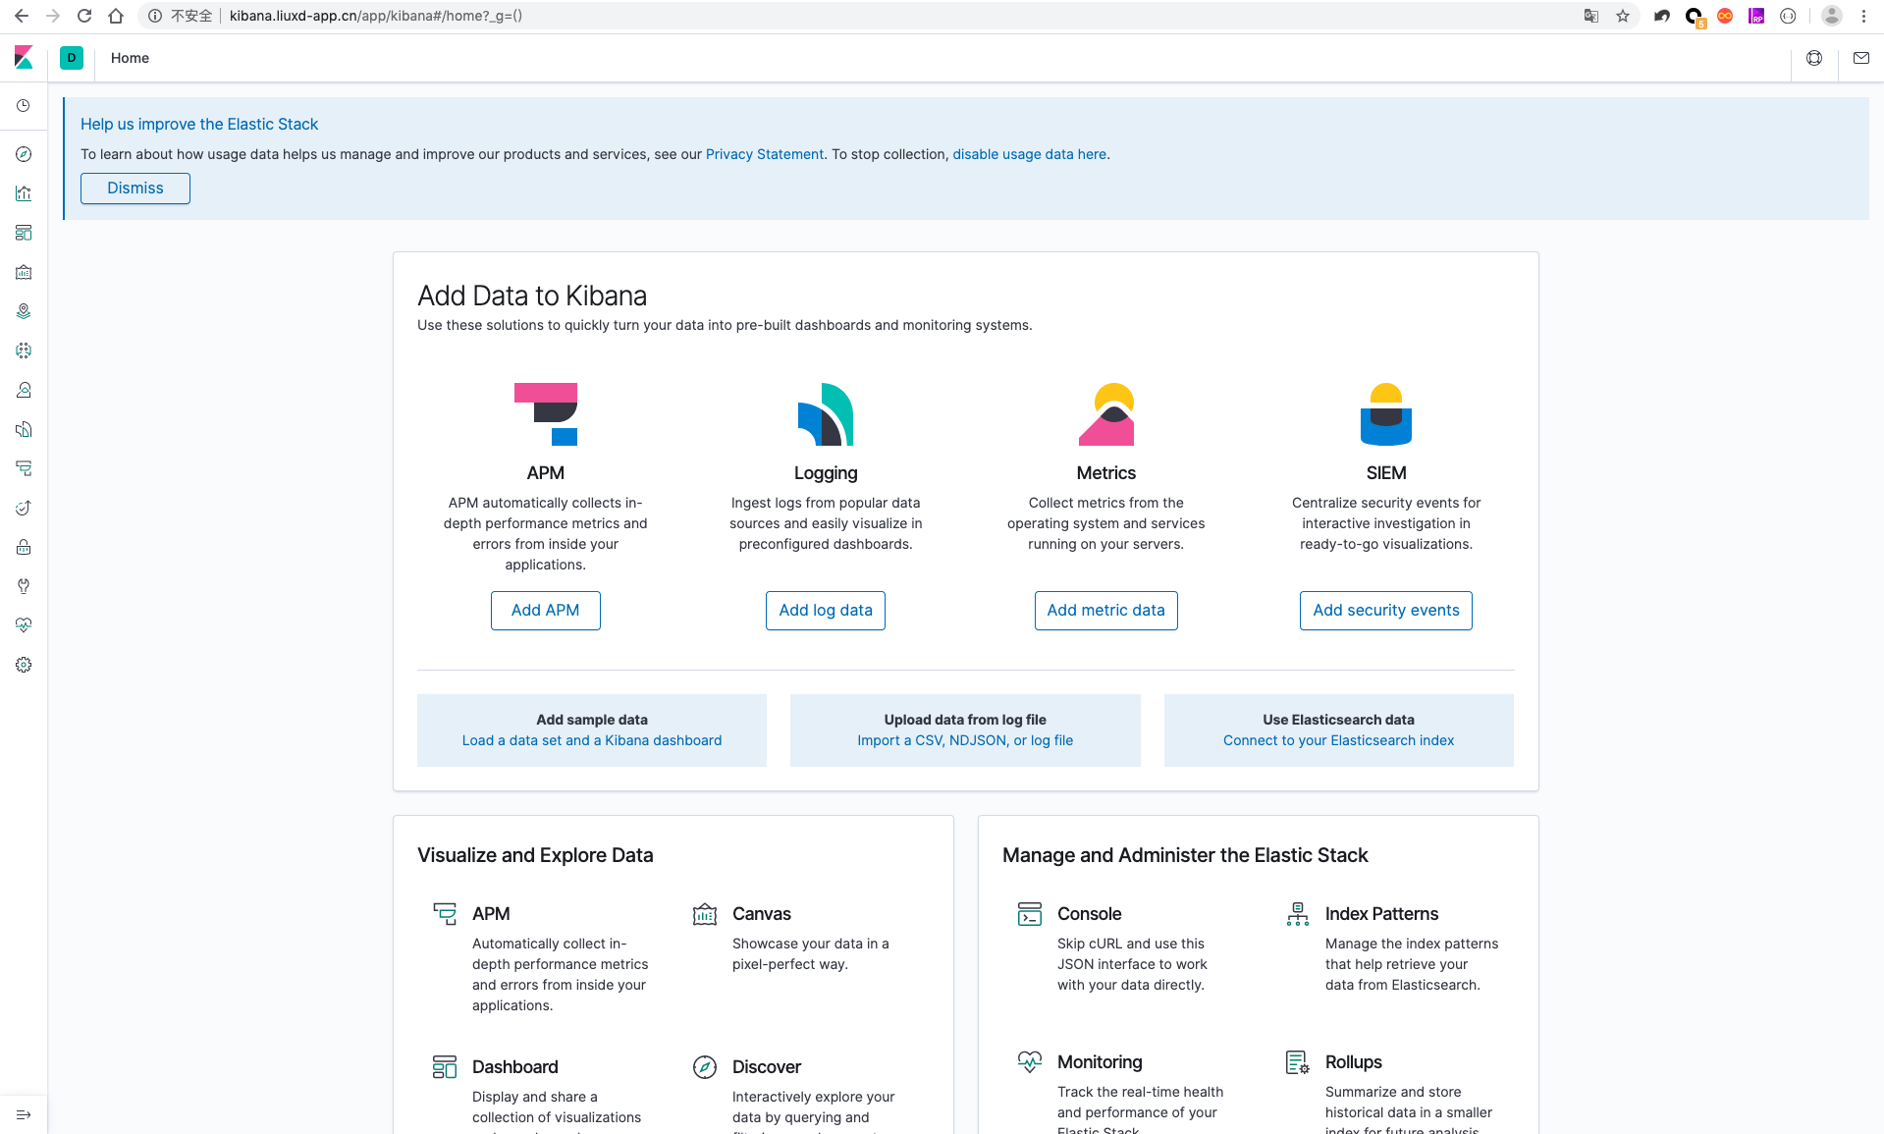Open Machine Learning from the sidebar

[x=24, y=351]
